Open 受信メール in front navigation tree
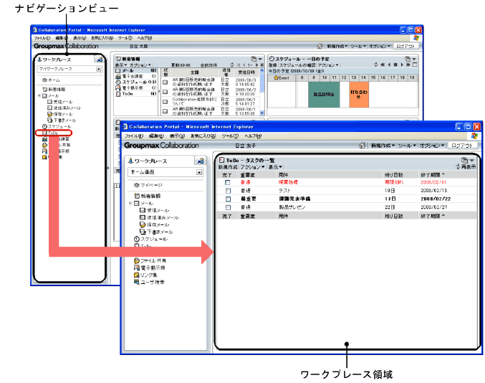This screenshot has height=383, width=485. (155, 210)
